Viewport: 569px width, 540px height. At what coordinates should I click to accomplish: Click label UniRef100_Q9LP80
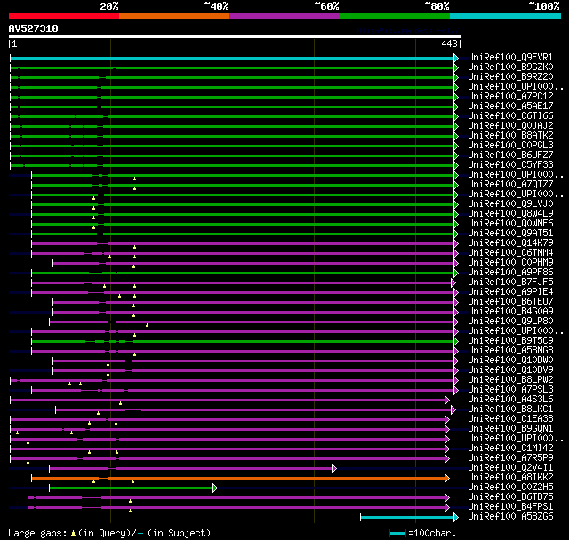510,322
